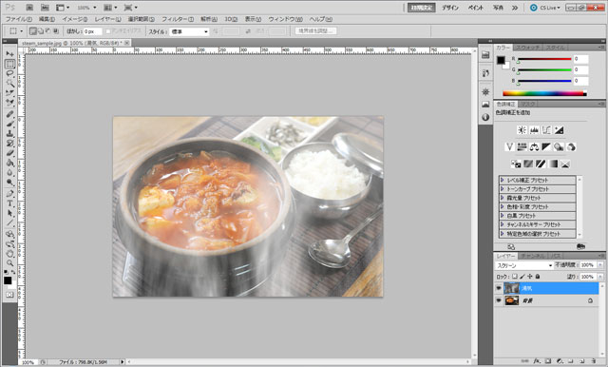The height and width of the screenshot is (367, 608).
Task: Hide the 湯気 layer with eye icon
Action: [499, 288]
